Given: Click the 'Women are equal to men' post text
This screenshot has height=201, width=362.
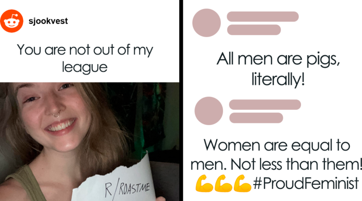Looking at the screenshot, I should tap(276, 155).
